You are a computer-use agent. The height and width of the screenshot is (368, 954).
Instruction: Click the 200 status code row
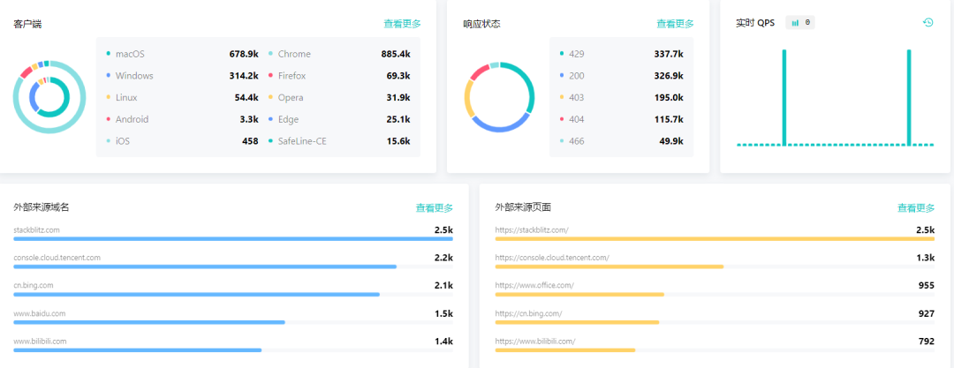click(x=621, y=76)
